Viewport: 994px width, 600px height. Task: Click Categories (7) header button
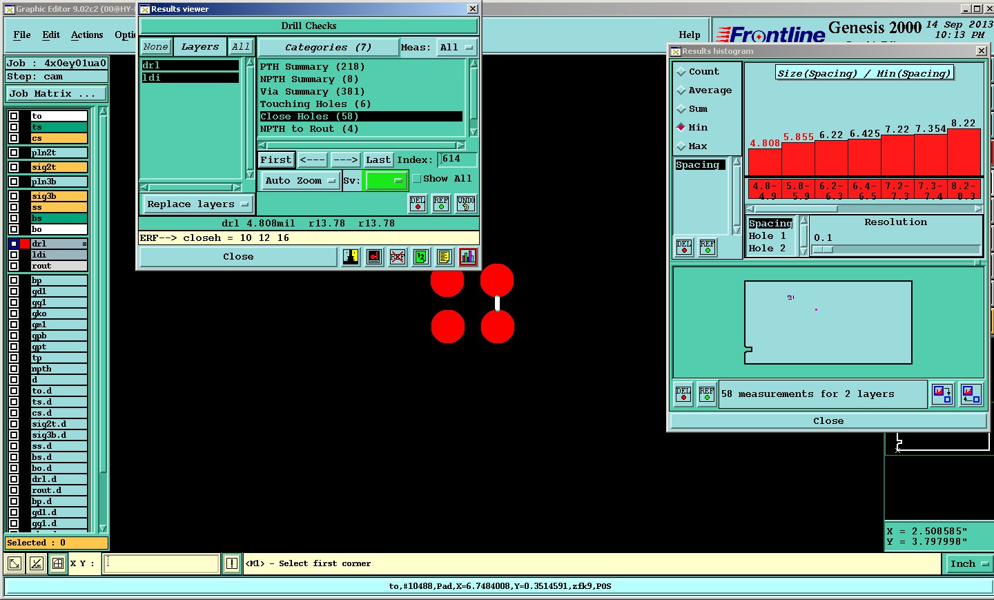click(329, 48)
